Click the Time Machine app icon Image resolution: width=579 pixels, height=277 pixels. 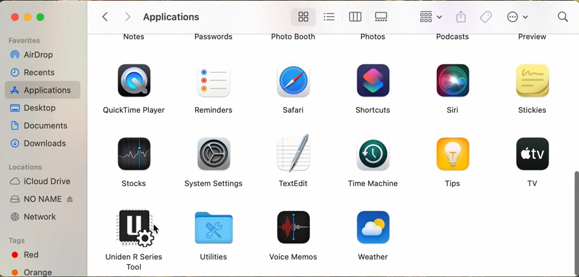373,154
